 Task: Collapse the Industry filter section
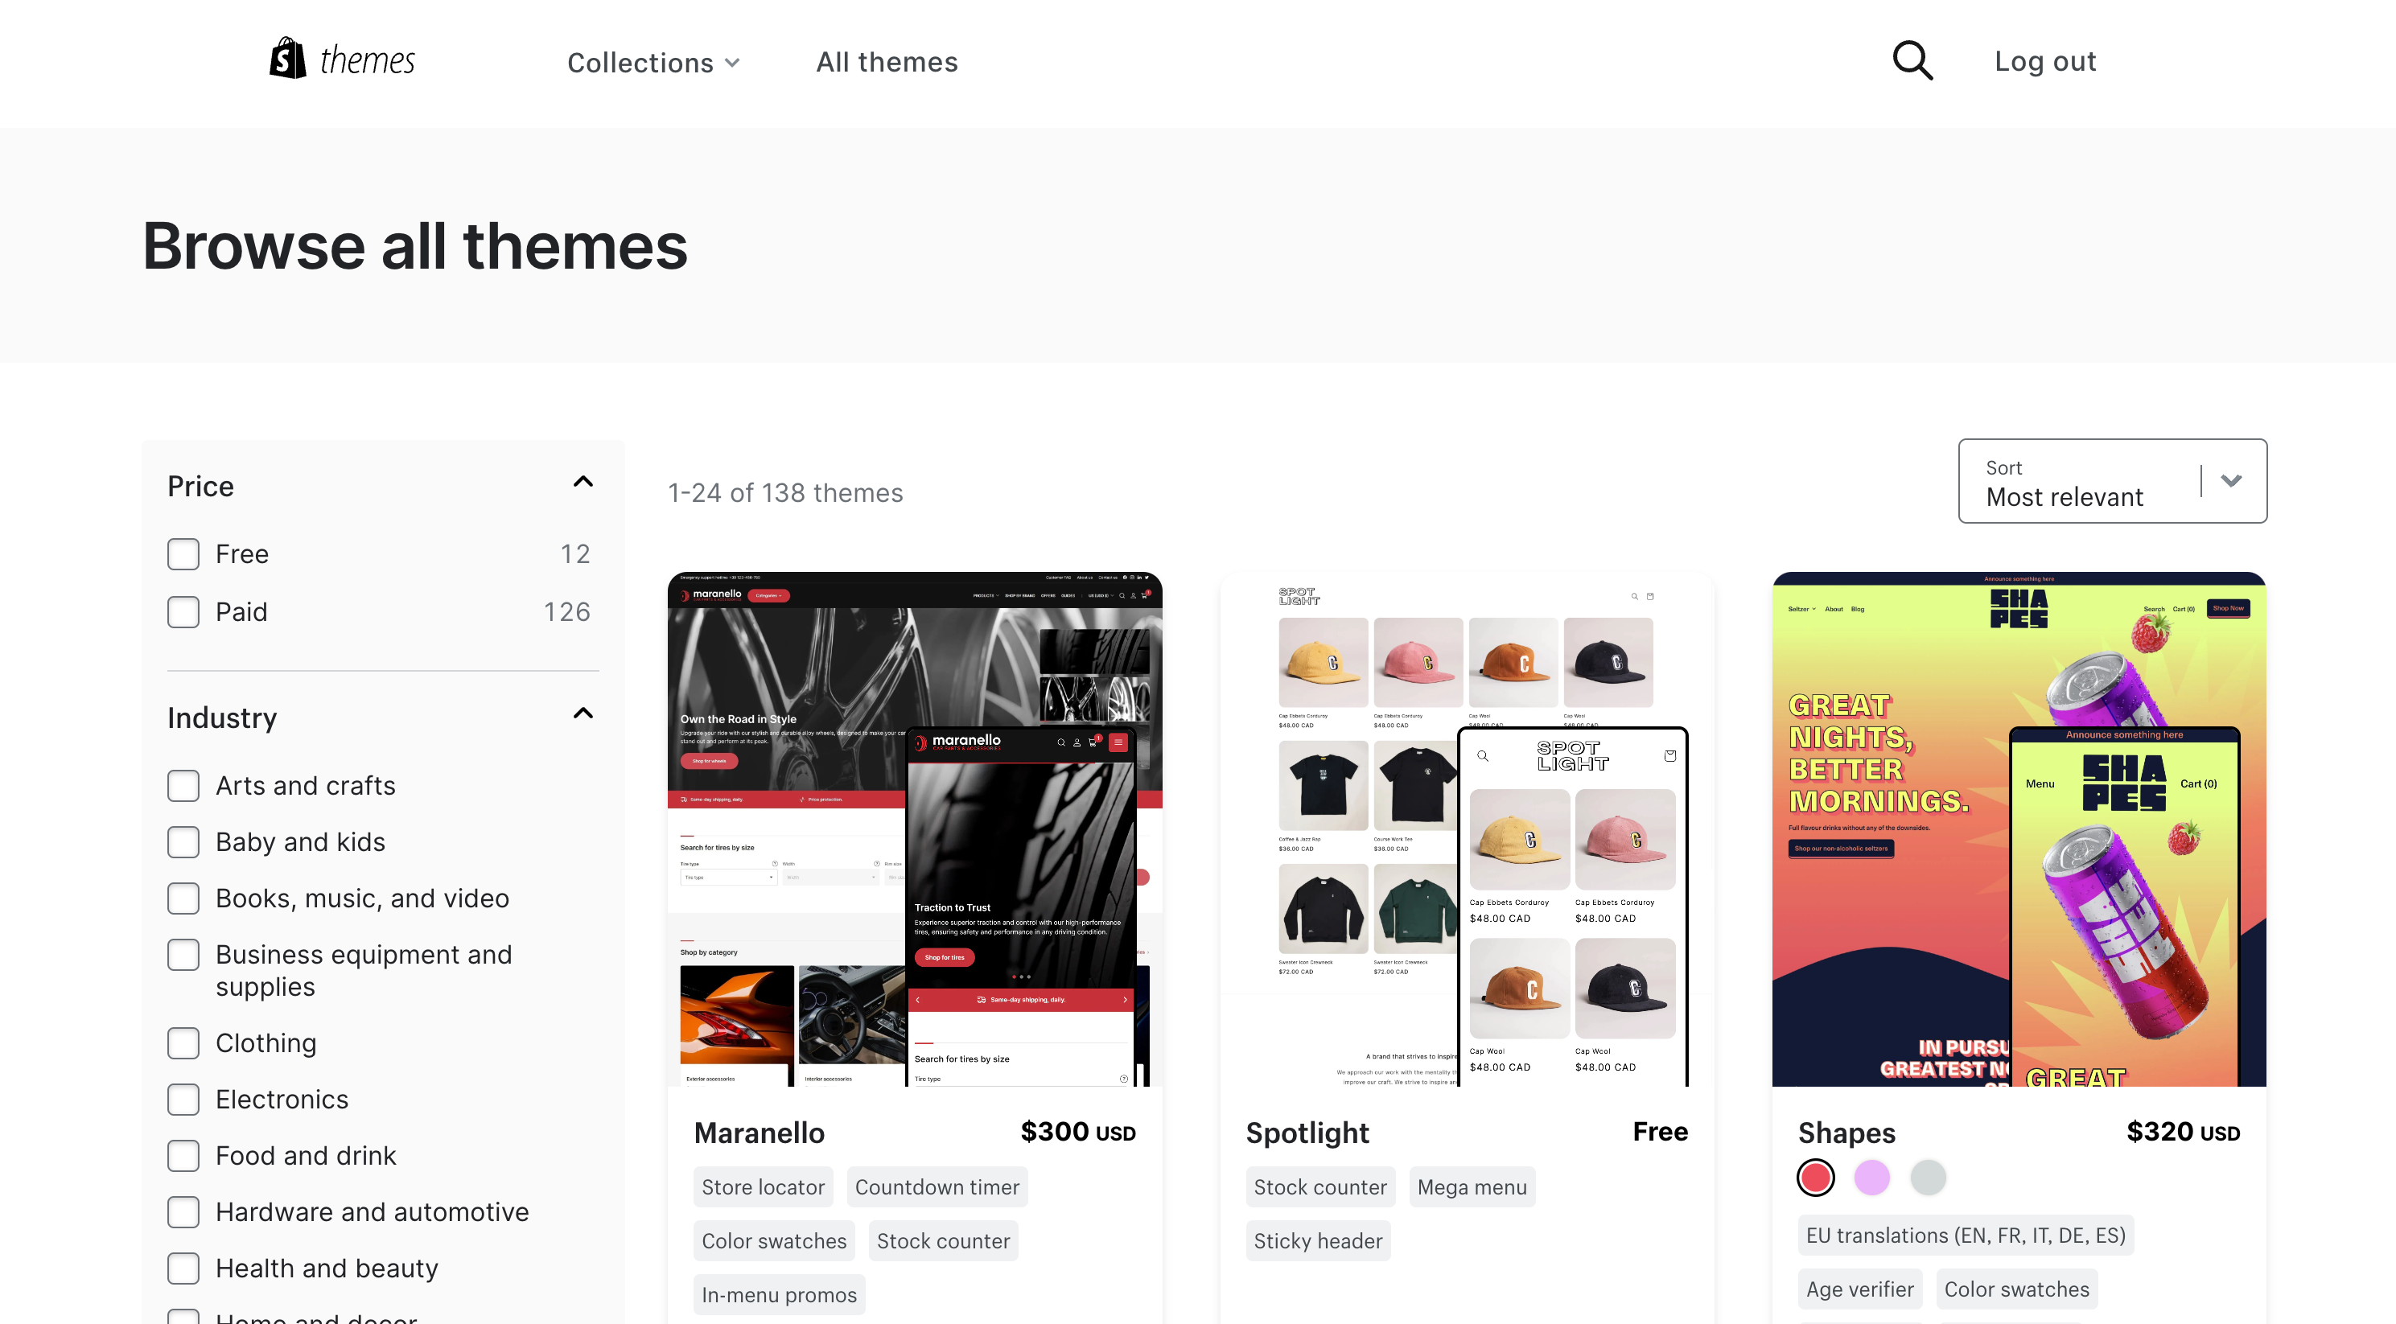[583, 713]
